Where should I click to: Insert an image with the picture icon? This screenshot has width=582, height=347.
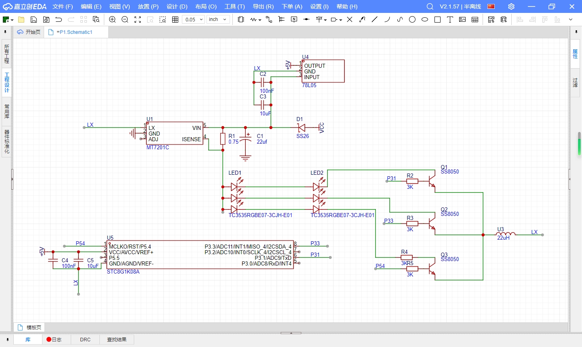pyautogui.click(x=462, y=19)
